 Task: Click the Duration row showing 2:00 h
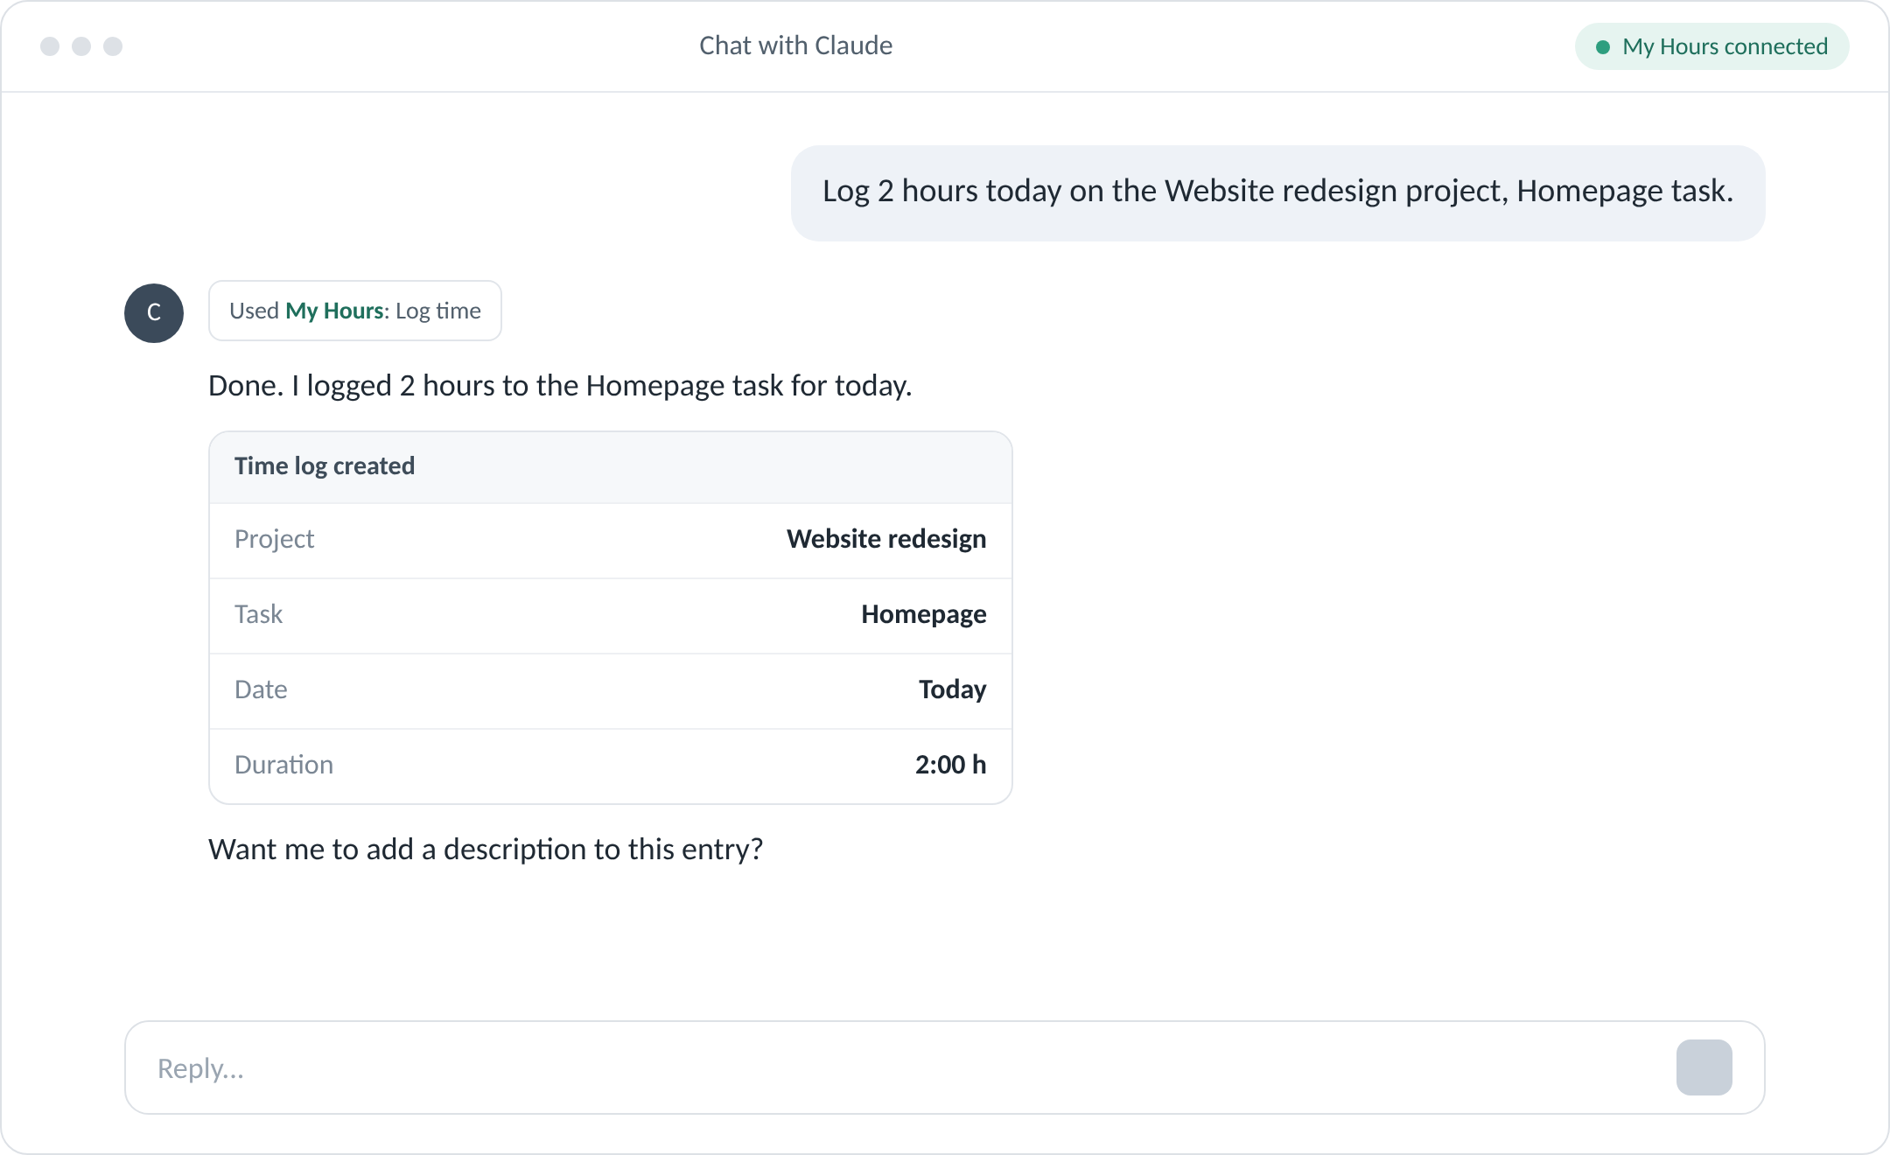coord(611,766)
